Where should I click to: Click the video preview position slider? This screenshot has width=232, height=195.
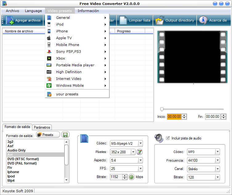(162, 109)
